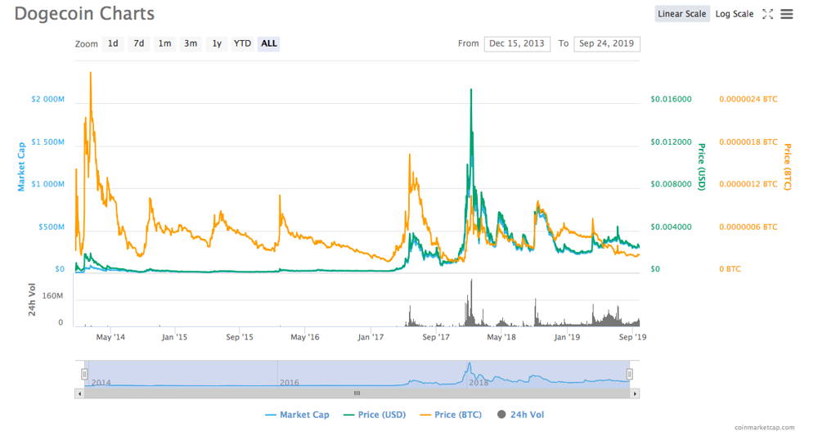Click the $0.004000 price axis label

click(x=671, y=227)
